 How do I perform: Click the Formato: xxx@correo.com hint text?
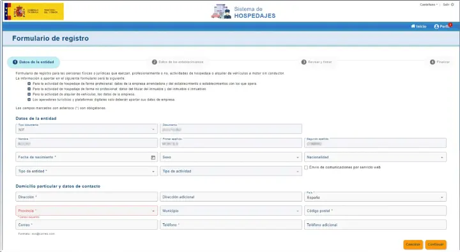36,234
